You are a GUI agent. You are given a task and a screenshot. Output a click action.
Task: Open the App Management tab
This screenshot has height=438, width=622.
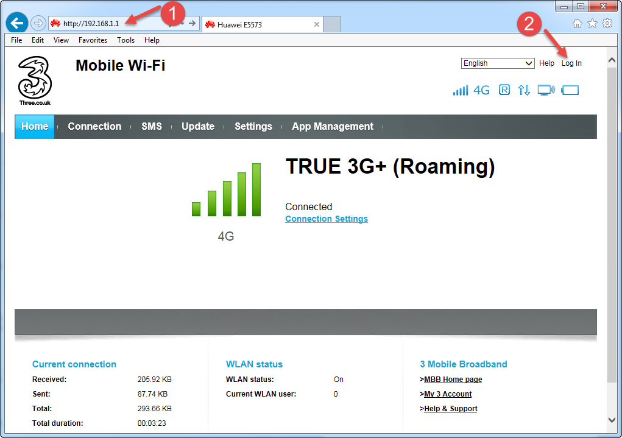coord(333,127)
